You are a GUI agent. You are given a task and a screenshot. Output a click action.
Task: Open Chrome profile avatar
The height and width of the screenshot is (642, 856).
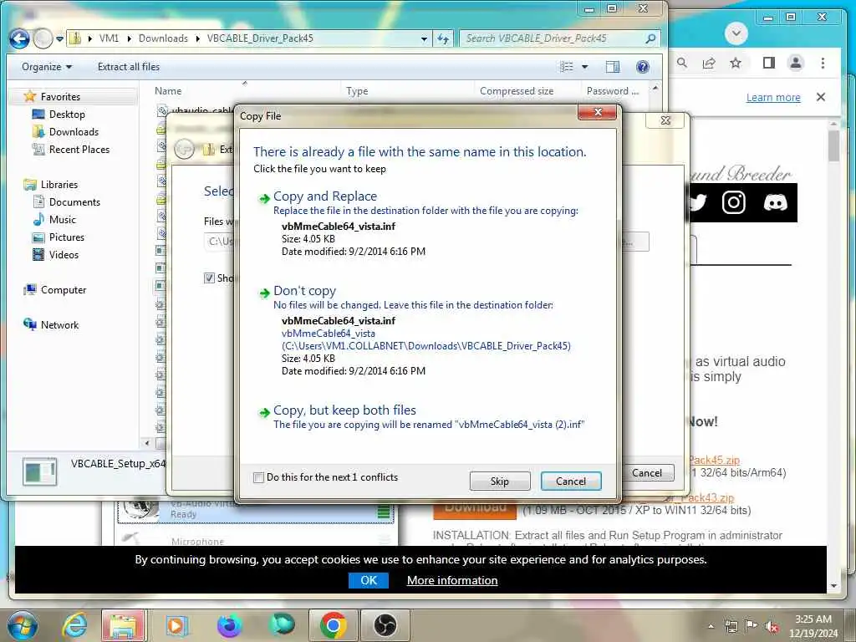click(796, 63)
